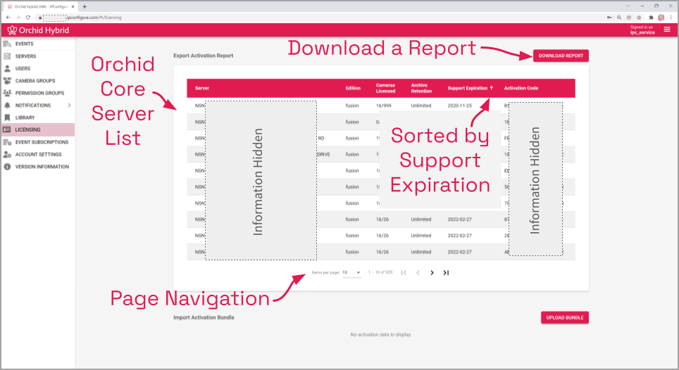This screenshot has height=370, width=679.
Task: Click the Orchid Hybrid logo
Action: point(39,30)
